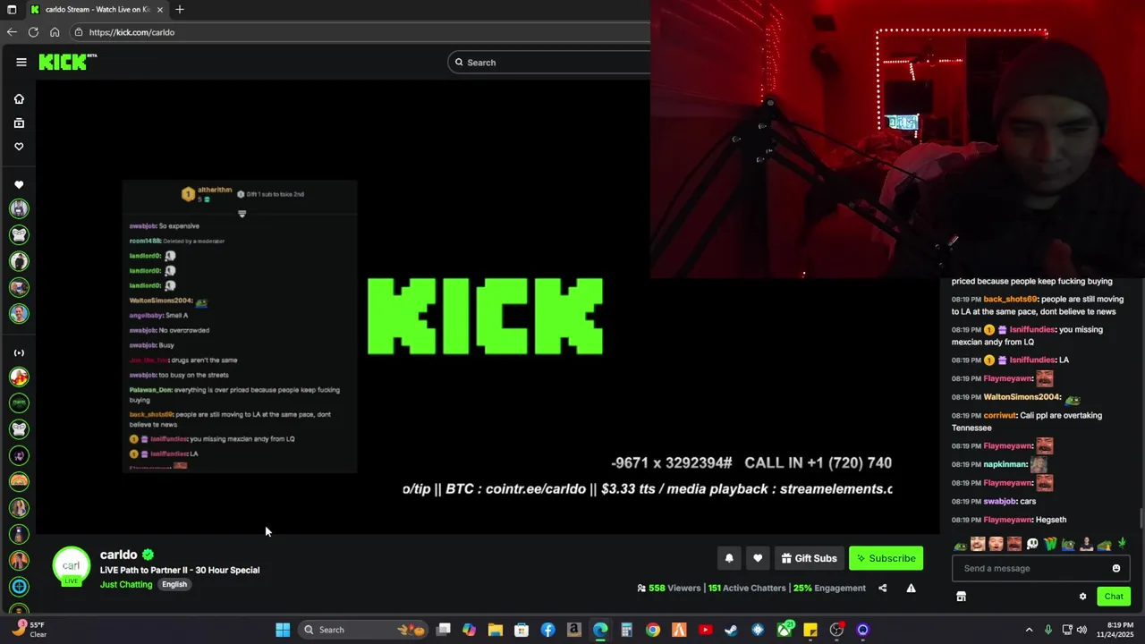Open Steam from the taskbar
Screen dimensions: 1145x644
pyautogui.click(x=731, y=630)
